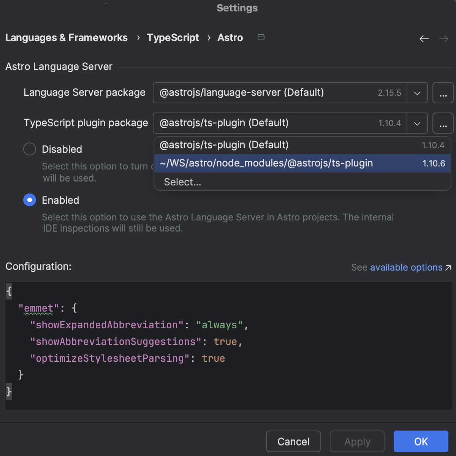The width and height of the screenshot is (456, 456).
Task: Click the TypeScript plugin package combo box
Action: click(x=290, y=123)
